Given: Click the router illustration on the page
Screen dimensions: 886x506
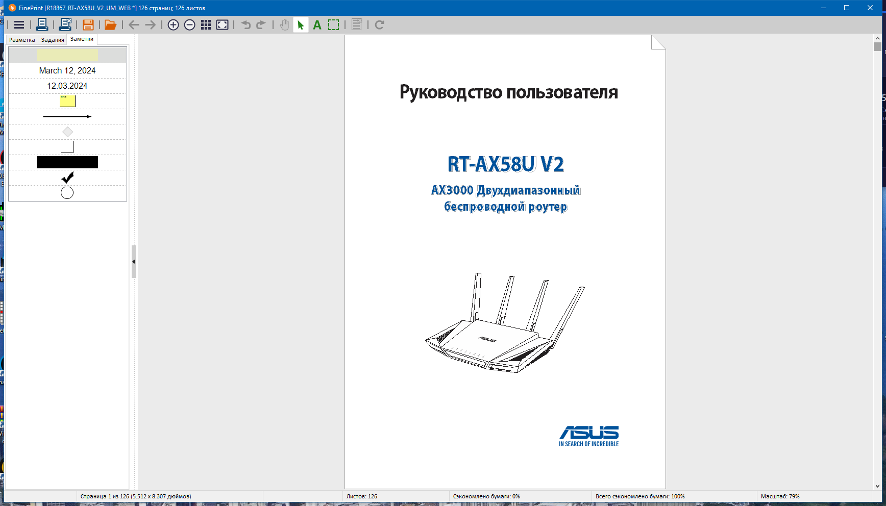Looking at the screenshot, I should (505, 323).
